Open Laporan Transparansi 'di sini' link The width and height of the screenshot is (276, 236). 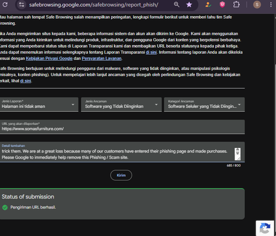151,53
